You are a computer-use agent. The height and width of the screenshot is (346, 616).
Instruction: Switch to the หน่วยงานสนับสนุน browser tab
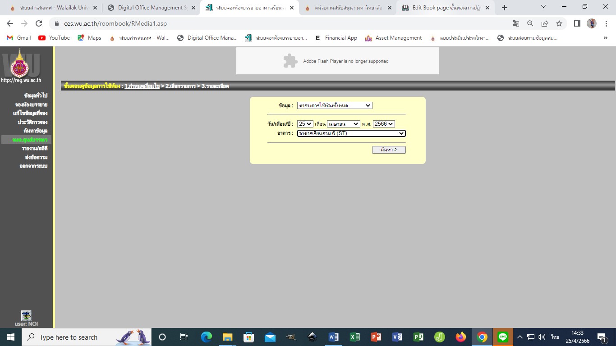(x=348, y=8)
